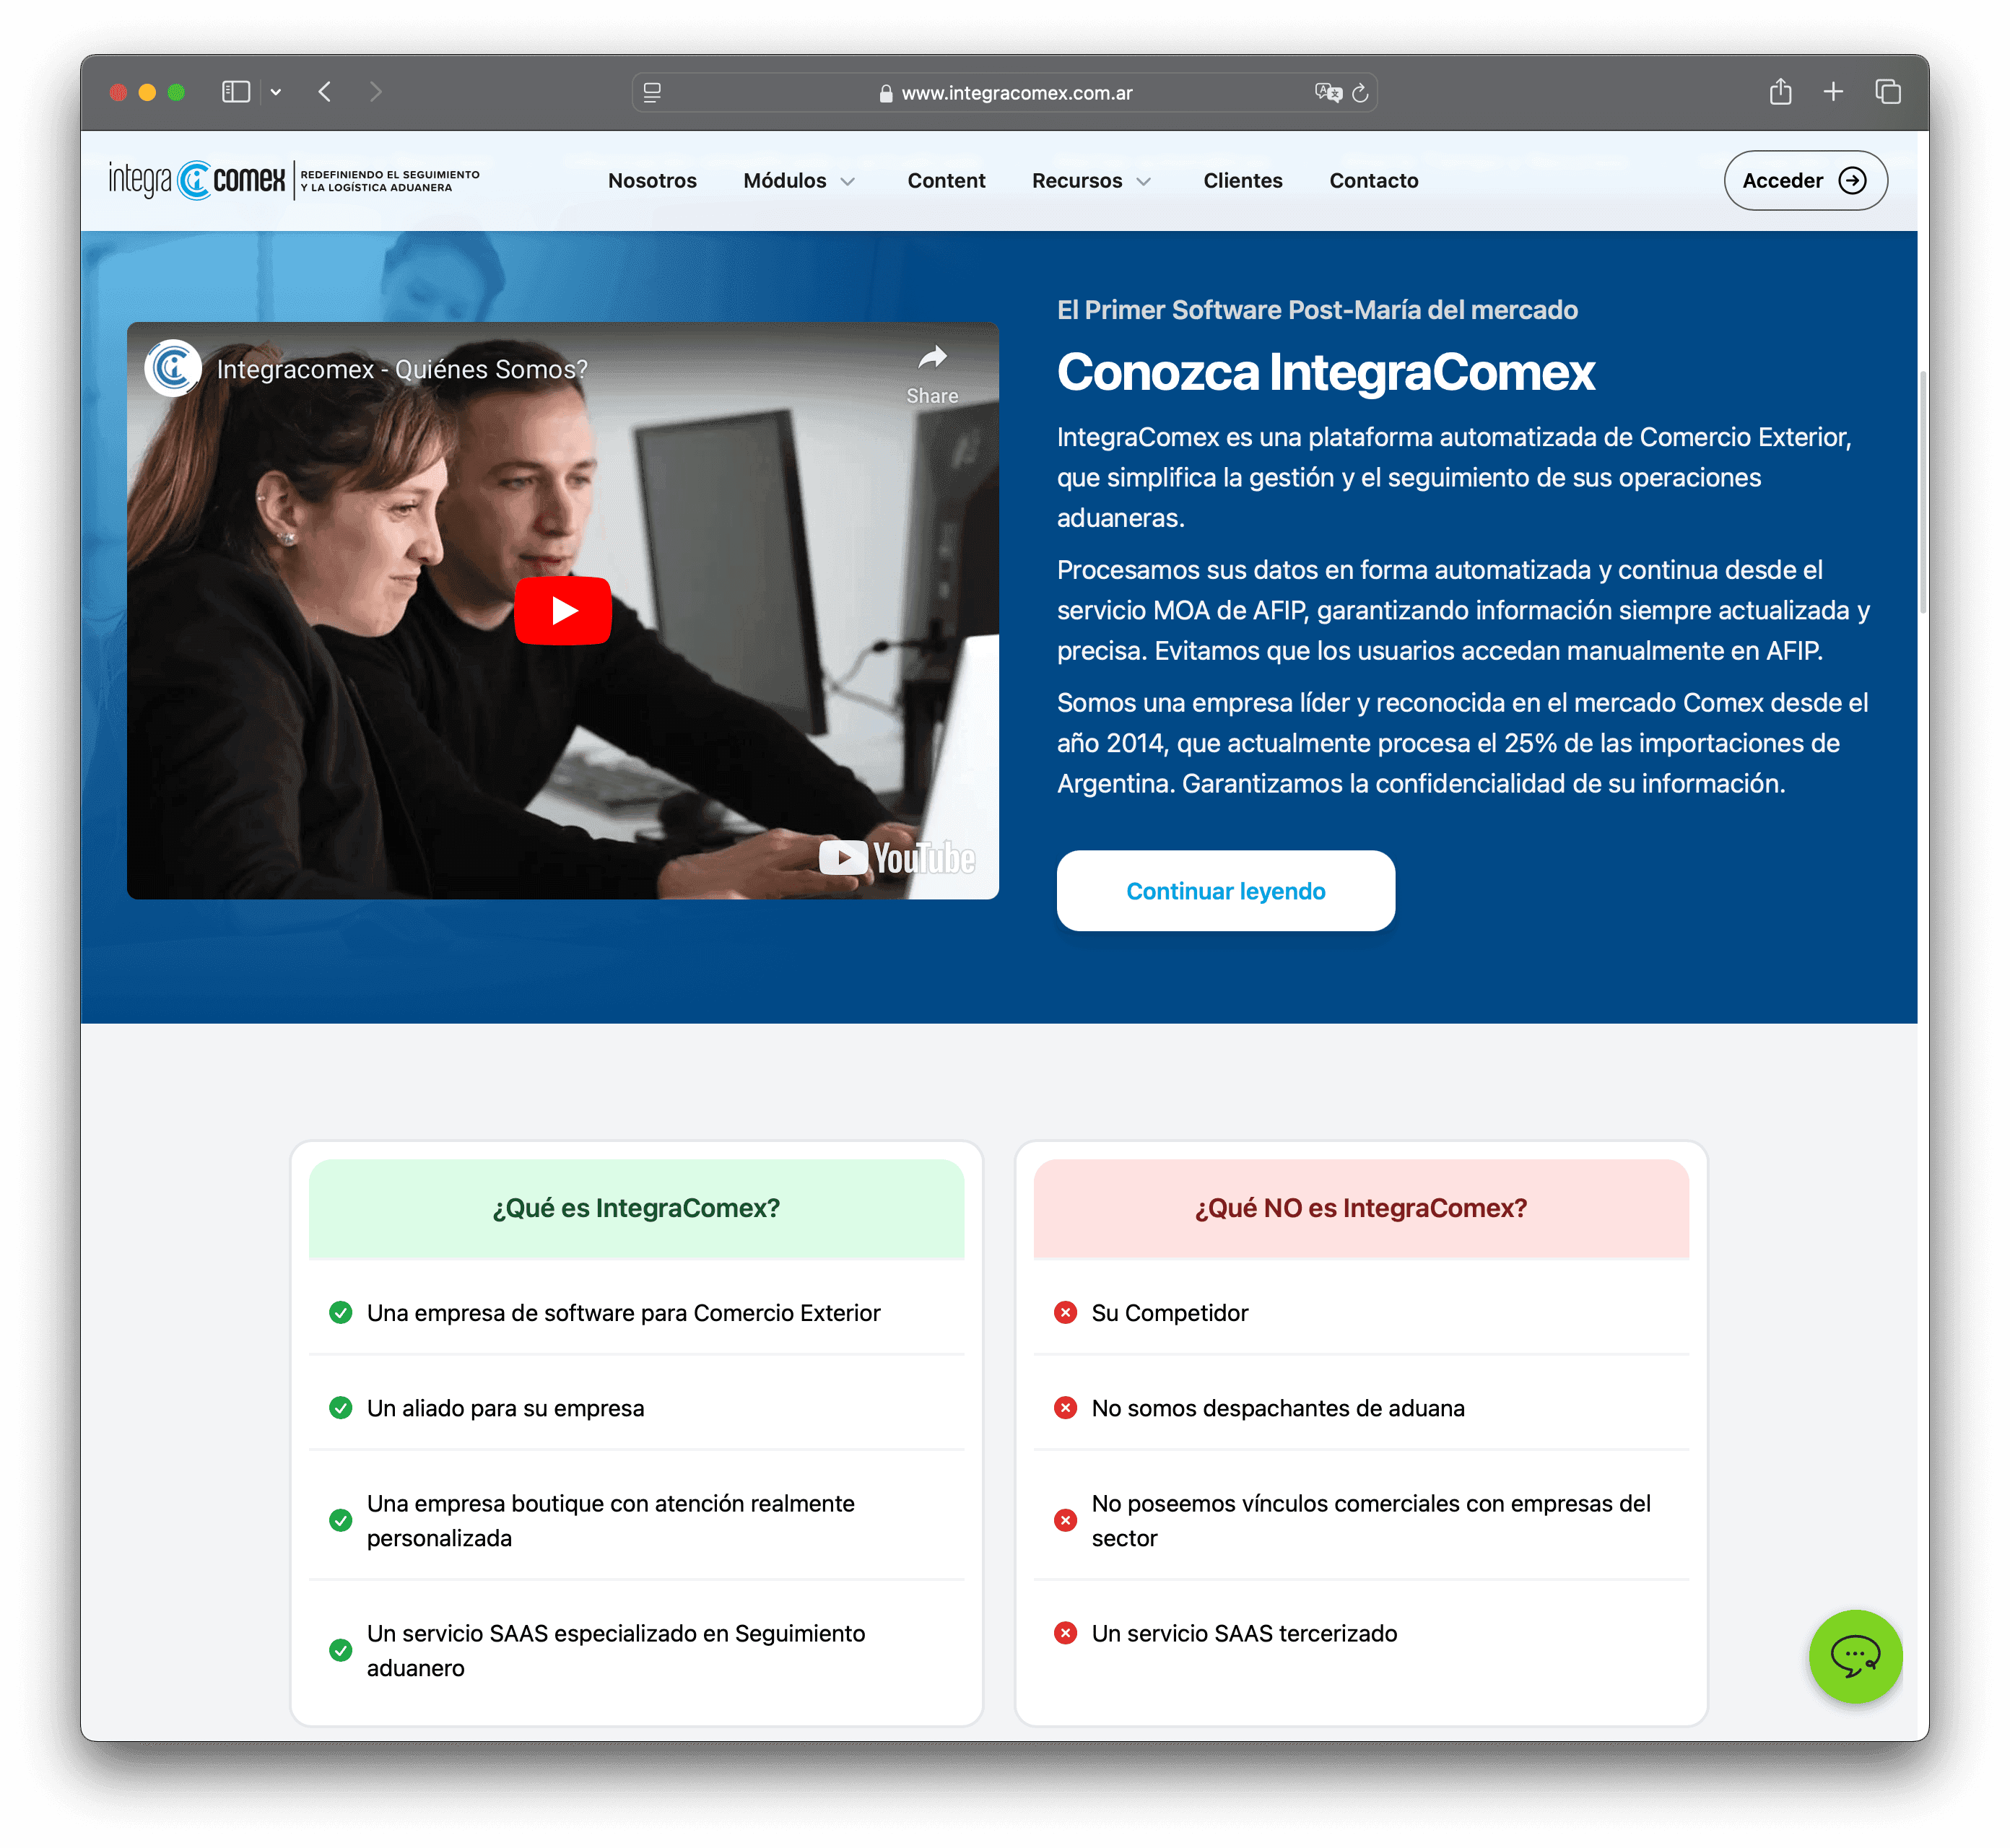Click the heading ¿Qué es IntegraComex?

pos(636,1208)
